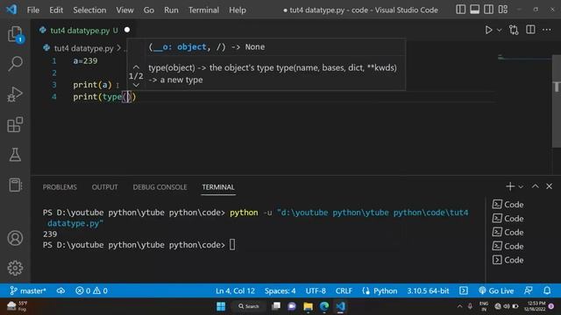This screenshot has width=561, height=315.
Task: Open File Explorer from taskbar
Action: click(x=308, y=306)
